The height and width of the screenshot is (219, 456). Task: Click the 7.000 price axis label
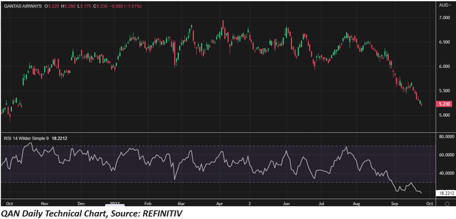tap(444, 18)
